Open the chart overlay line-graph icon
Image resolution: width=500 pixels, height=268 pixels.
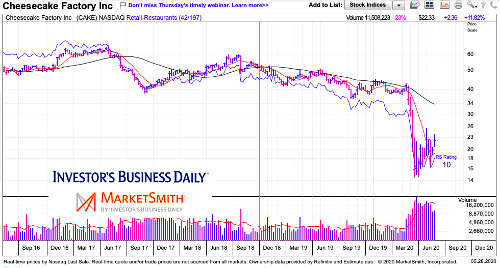[415, 5]
